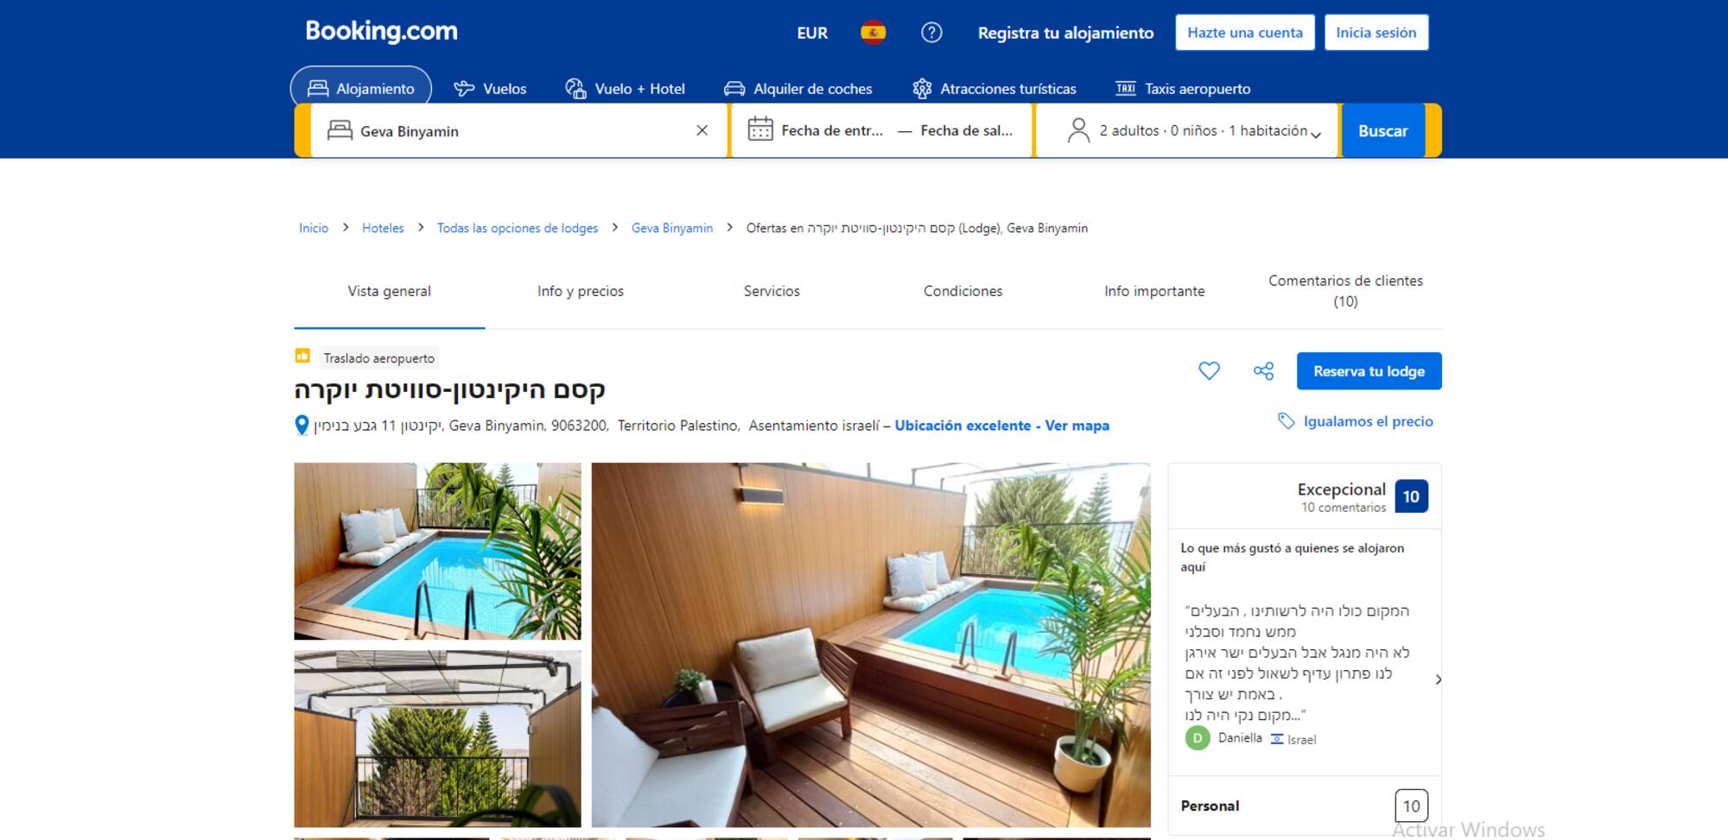
Task: Click the Geva Binyamin breadcrumb link
Action: coord(671,228)
